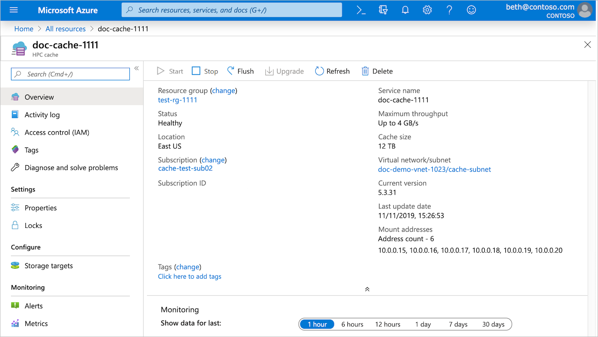Click here to add tags
Viewport: 598px width, 337px height.
click(190, 276)
